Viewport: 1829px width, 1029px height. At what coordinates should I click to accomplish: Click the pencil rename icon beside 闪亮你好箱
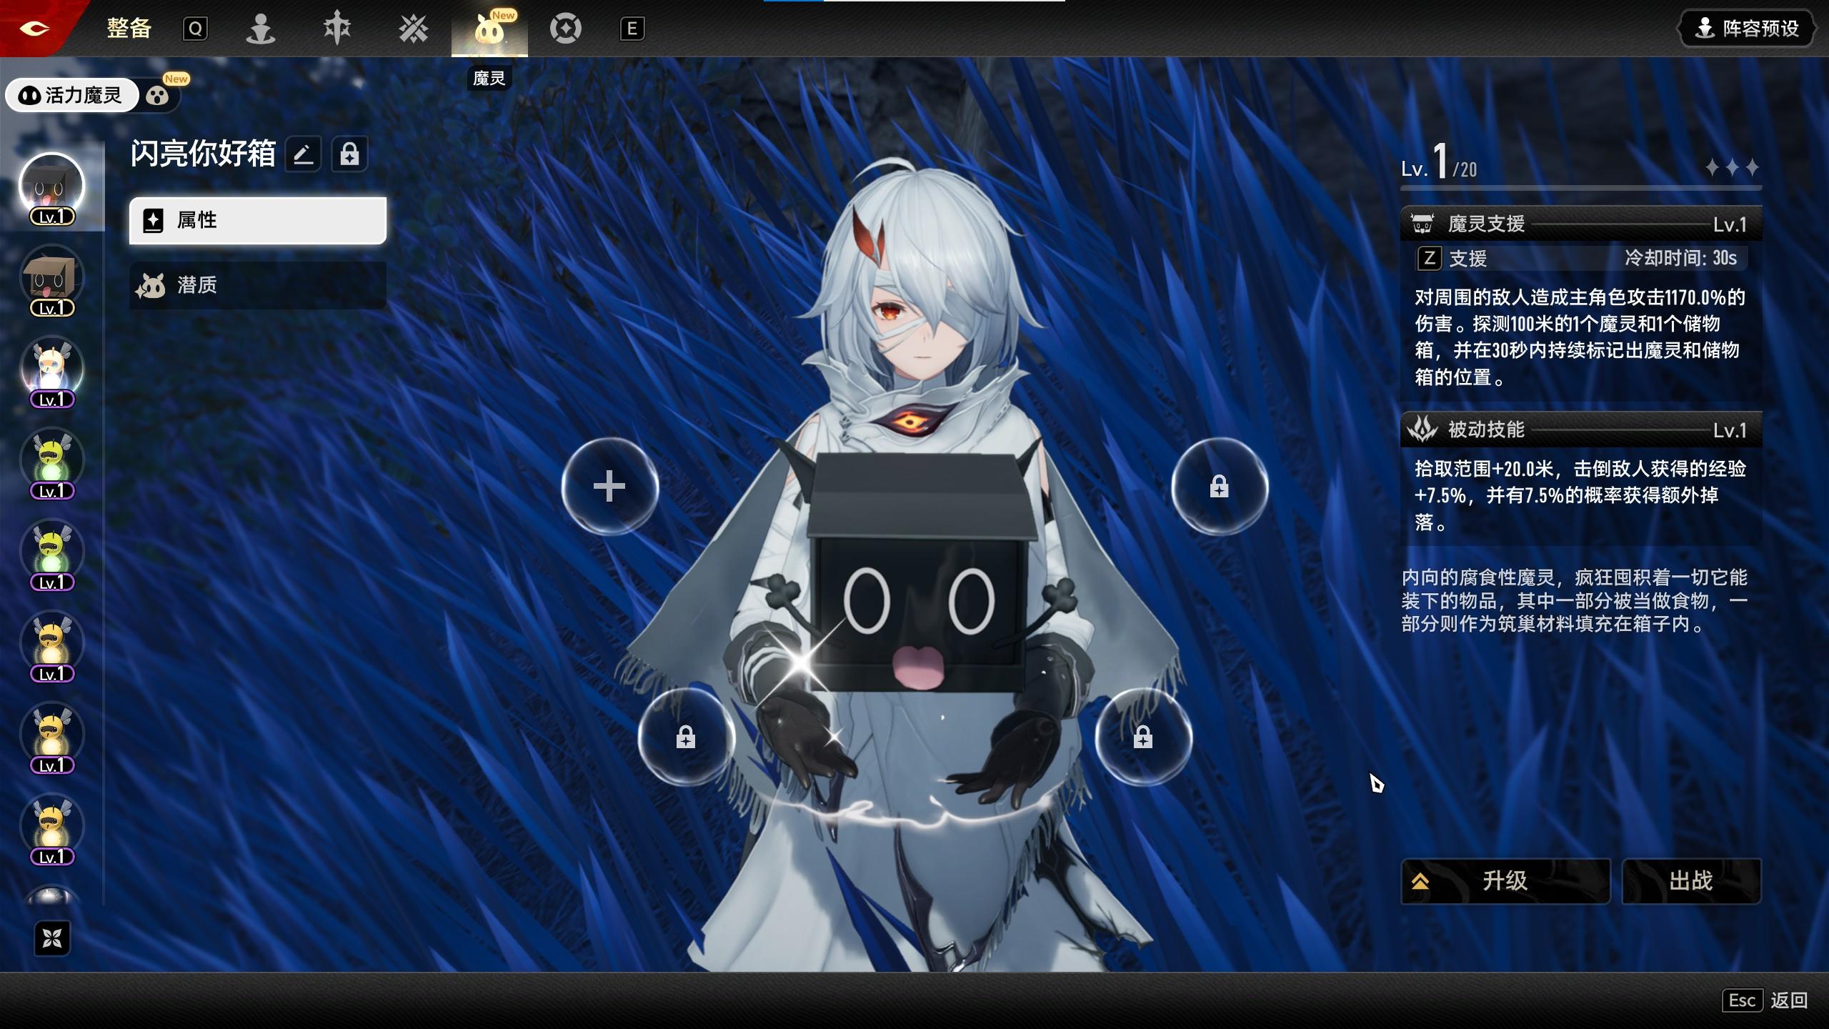(303, 154)
